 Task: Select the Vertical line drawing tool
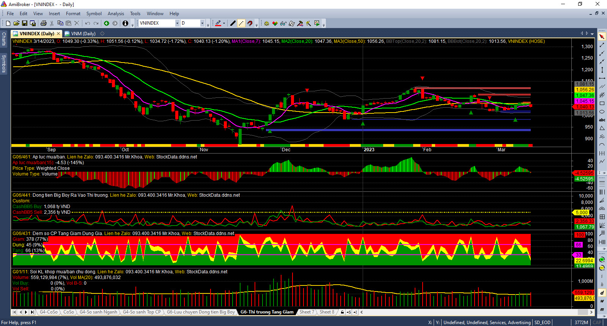[x=602, y=70]
